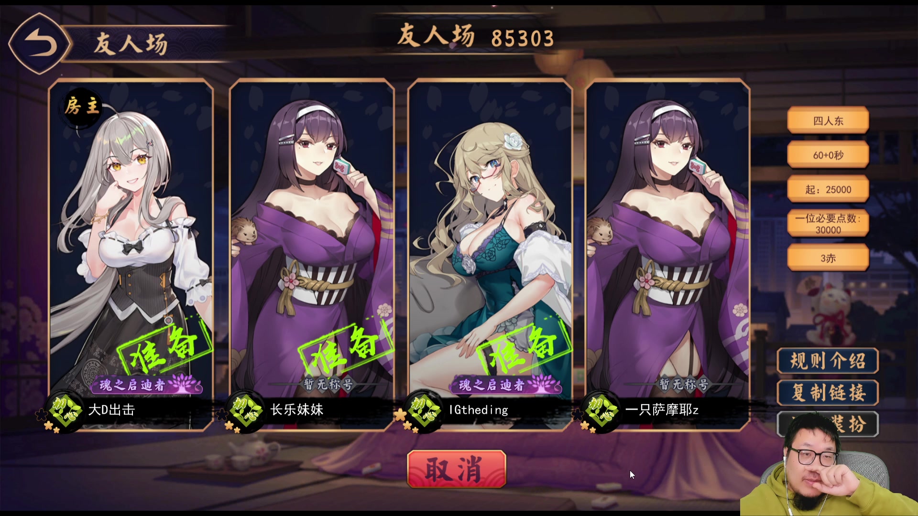Image resolution: width=918 pixels, height=516 pixels.
Task: Click the 60+0秒 time setting
Action: coord(828,155)
